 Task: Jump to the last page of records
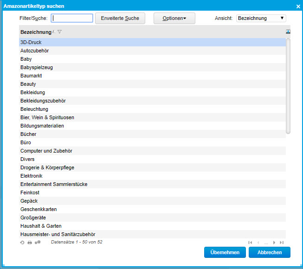(x=282, y=243)
